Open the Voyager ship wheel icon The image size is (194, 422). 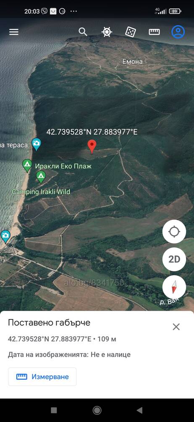pyautogui.click(x=106, y=32)
